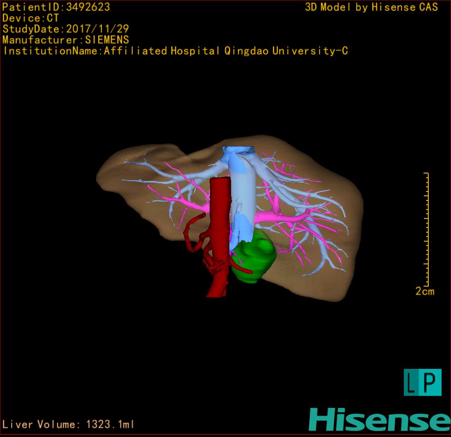Click the 2cm scale label
The image size is (451, 437).
point(425,292)
